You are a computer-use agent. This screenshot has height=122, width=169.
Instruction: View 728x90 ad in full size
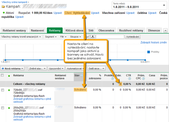(x=32, y=100)
